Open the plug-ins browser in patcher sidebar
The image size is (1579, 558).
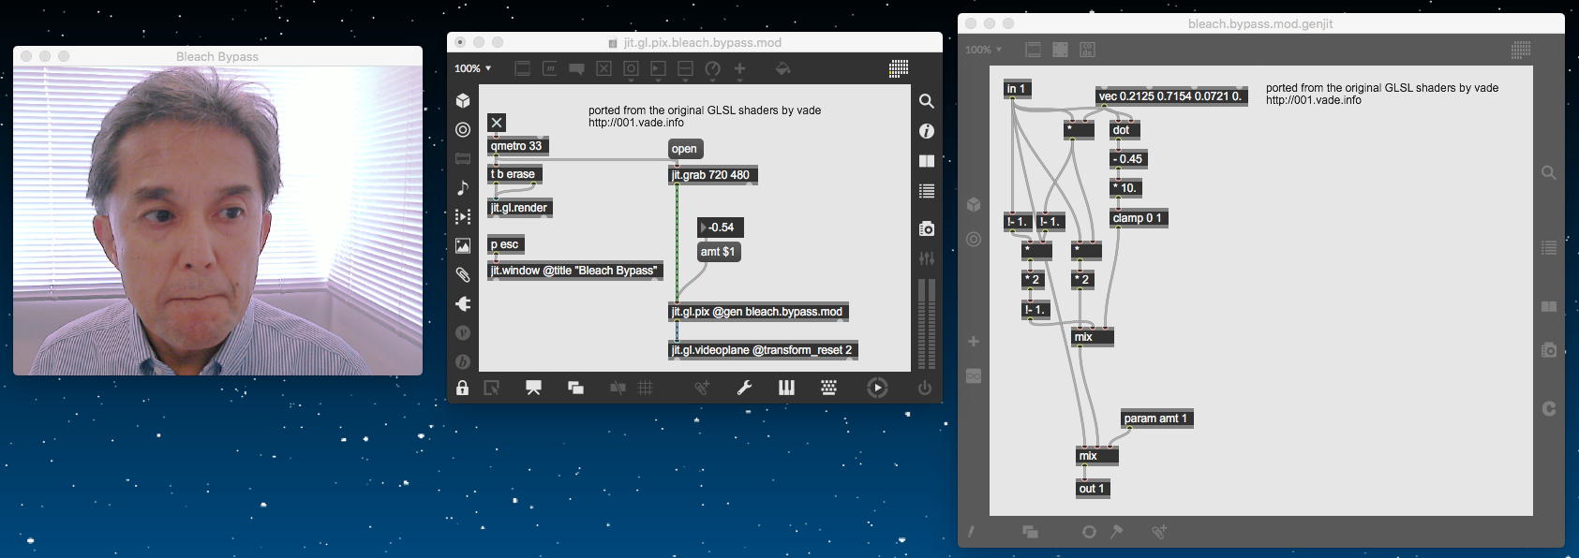pyautogui.click(x=463, y=303)
